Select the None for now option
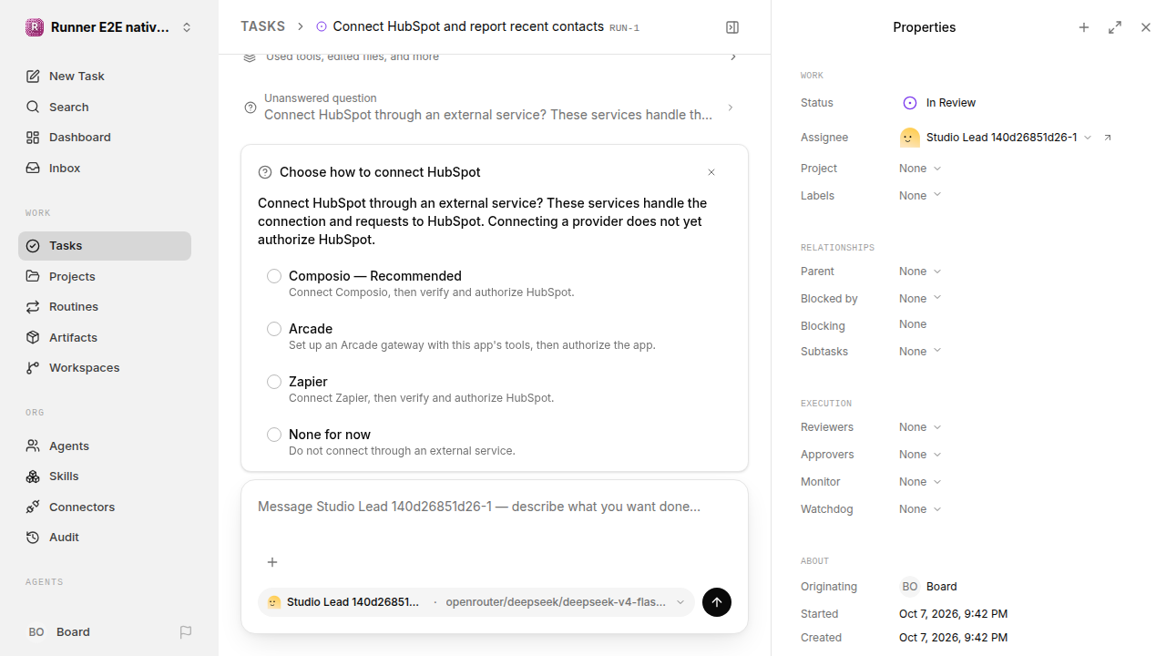 pyautogui.click(x=274, y=435)
